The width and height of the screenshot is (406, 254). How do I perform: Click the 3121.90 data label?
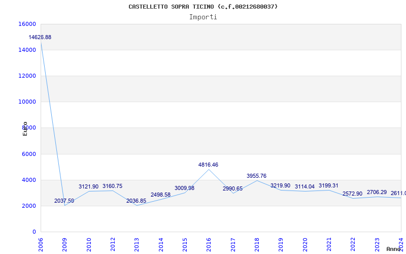point(88,186)
